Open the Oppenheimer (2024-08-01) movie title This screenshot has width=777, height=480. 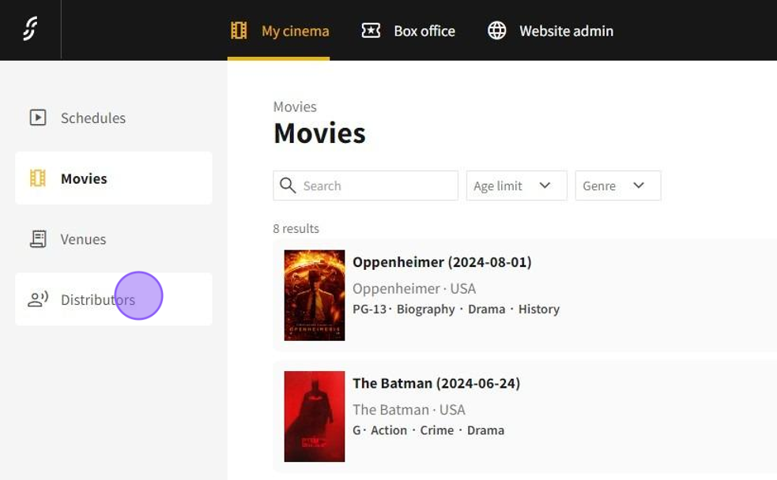tap(442, 262)
